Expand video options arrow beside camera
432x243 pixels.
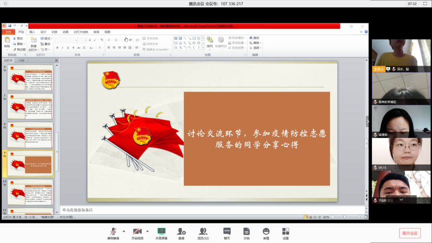(148, 231)
